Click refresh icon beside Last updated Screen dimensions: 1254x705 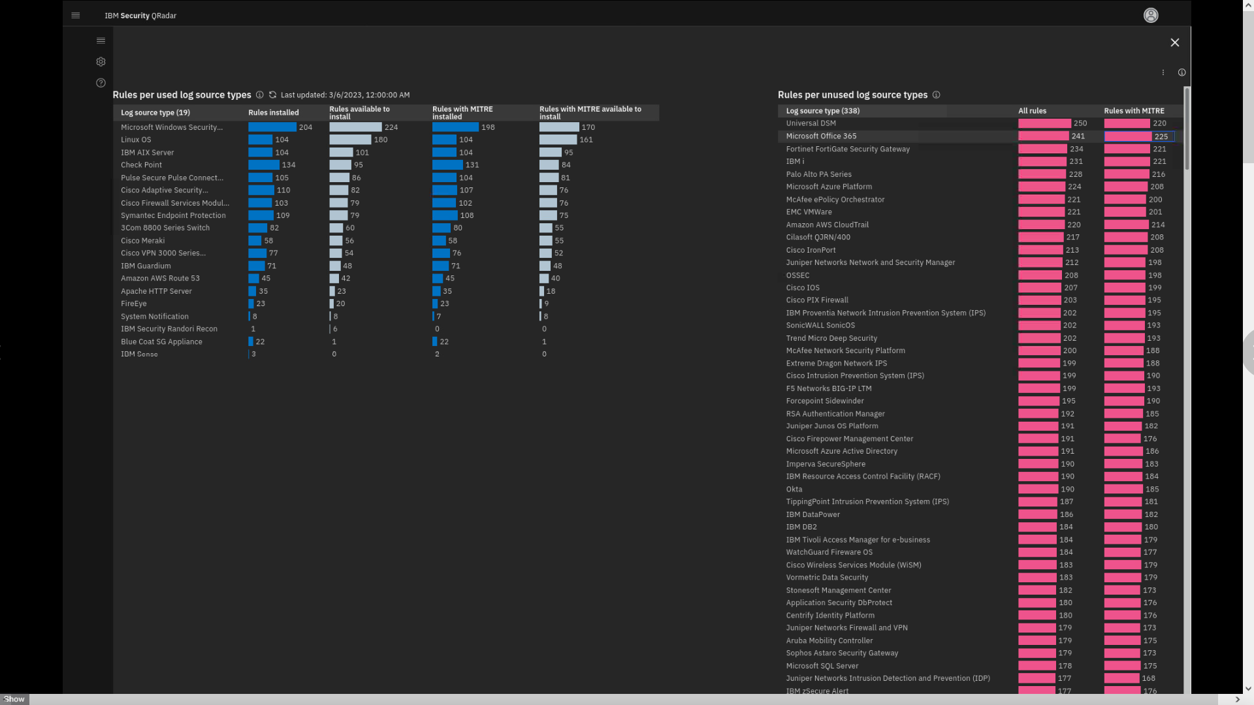pos(273,95)
